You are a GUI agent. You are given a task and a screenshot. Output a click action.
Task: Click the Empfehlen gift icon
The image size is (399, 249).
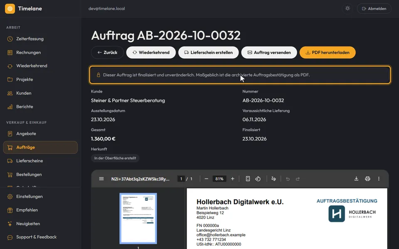tap(10, 210)
